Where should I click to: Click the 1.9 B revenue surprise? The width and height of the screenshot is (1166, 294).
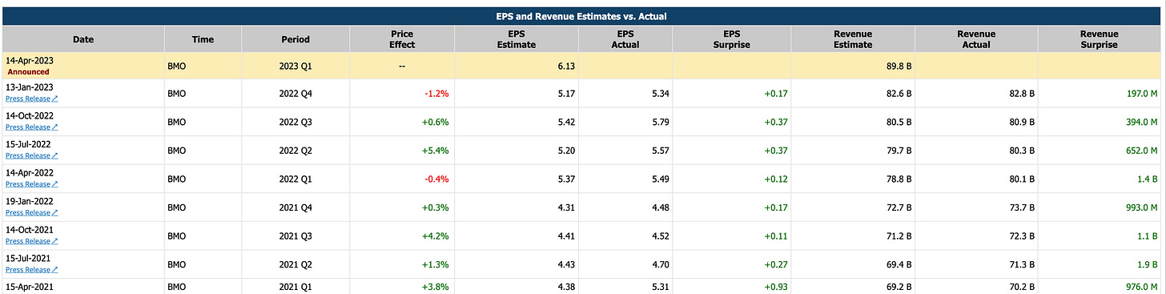point(1148,264)
